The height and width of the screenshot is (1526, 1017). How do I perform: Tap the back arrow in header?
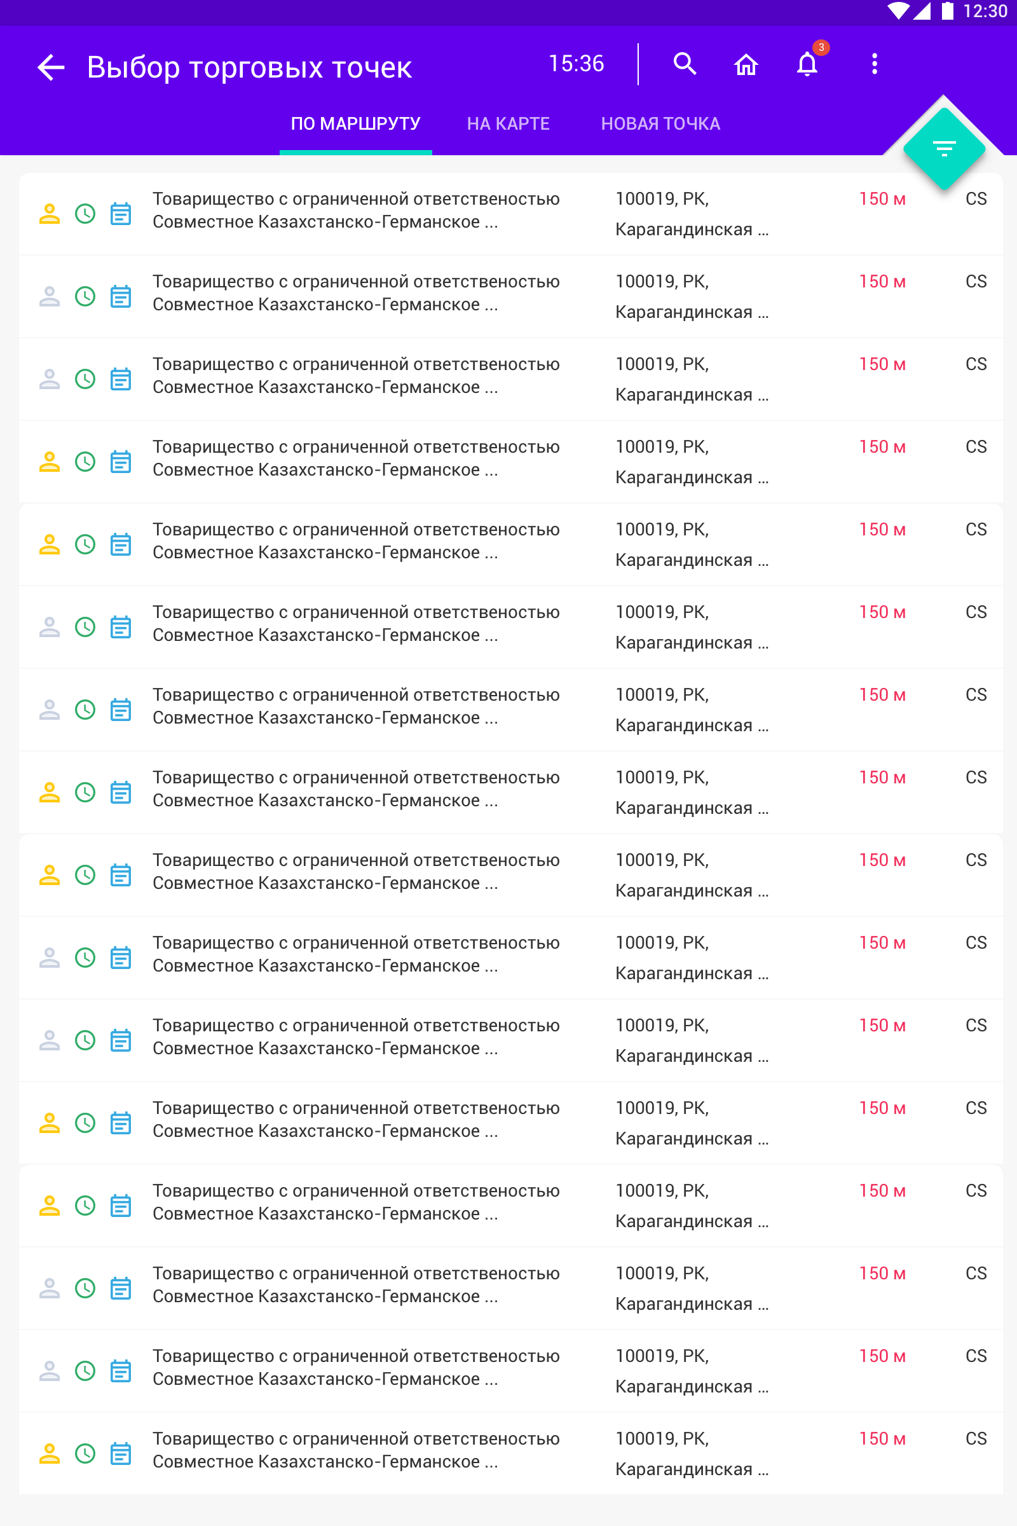[51, 67]
